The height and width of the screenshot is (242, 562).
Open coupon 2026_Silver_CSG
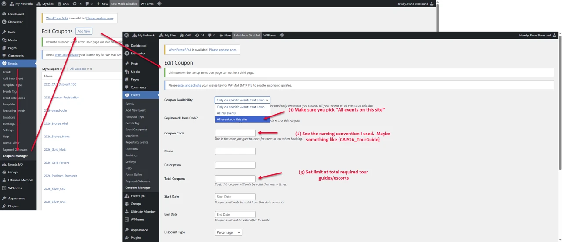coord(54,189)
